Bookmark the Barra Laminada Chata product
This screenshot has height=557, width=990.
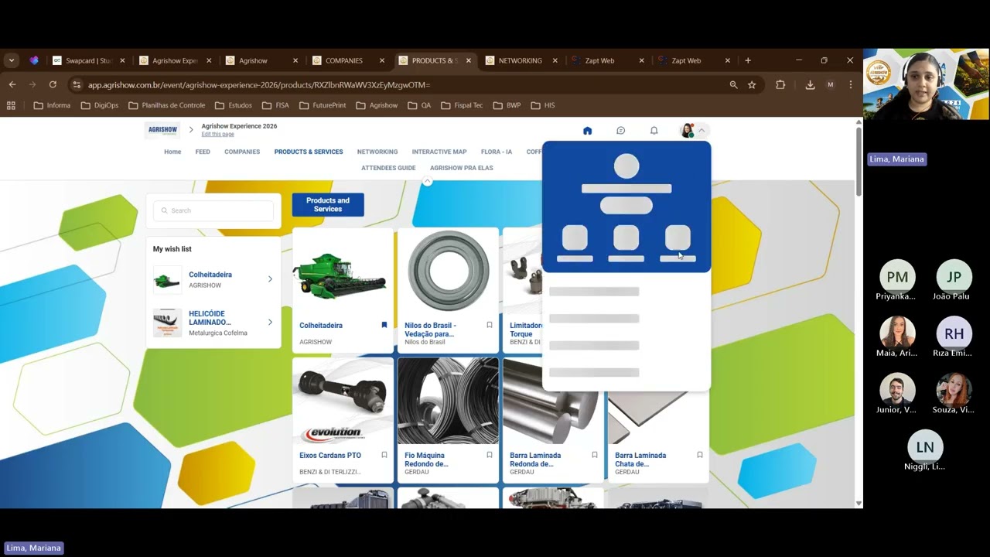pyautogui.click(x=699, y=455)
